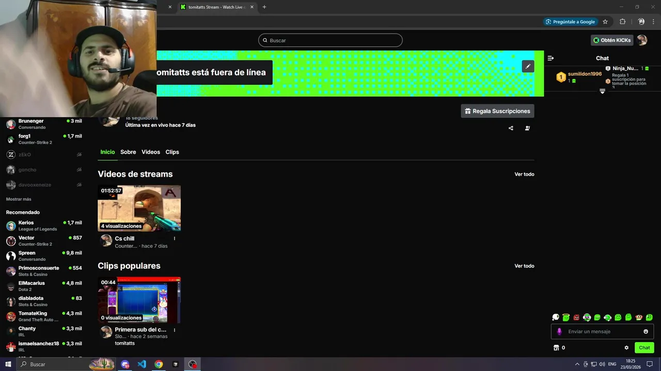This screenshot has height=371, width=661.
Task: Open Visual Studio Code from taskbar
Action: click(x=142, y=364)
